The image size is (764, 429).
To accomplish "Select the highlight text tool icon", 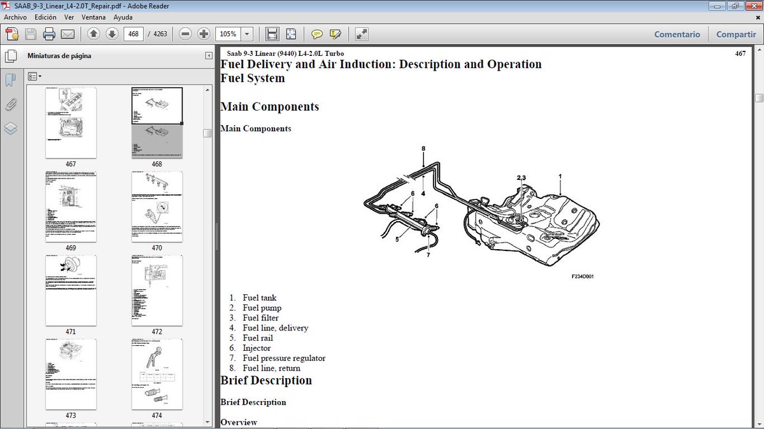I will 336,34.
